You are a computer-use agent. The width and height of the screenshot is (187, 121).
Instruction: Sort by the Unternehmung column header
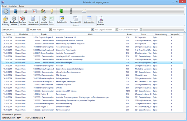[x=161, y=34]
